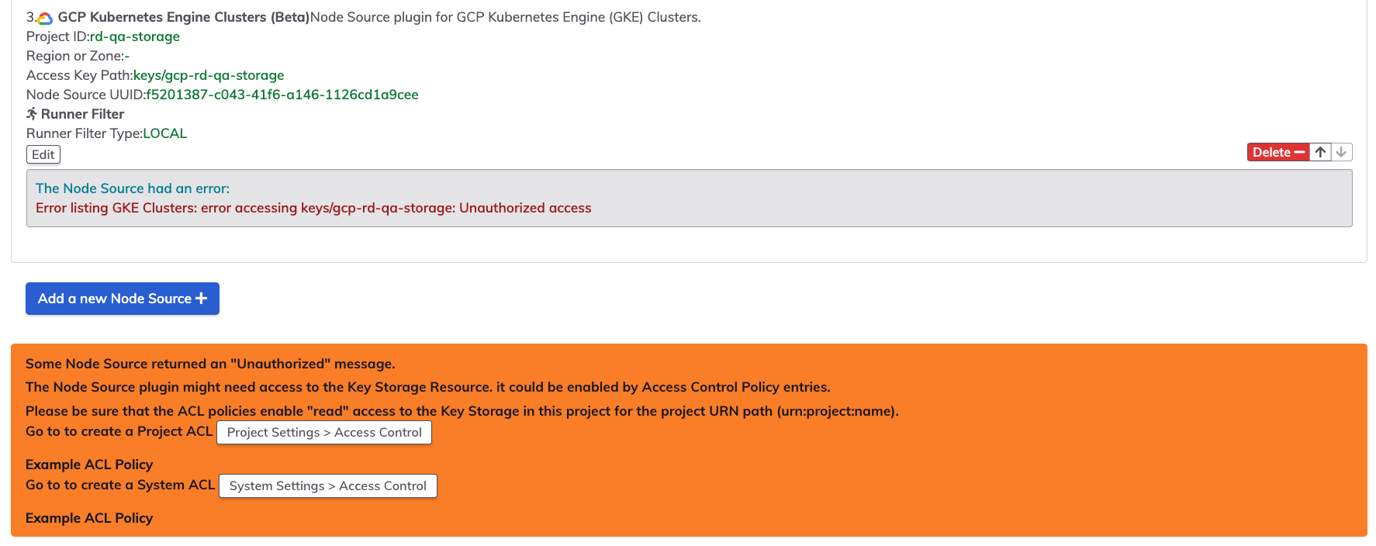Click the 'Some Node Source returned Unauthorized' warning
Screen dimensions: 1376x546
210,364
